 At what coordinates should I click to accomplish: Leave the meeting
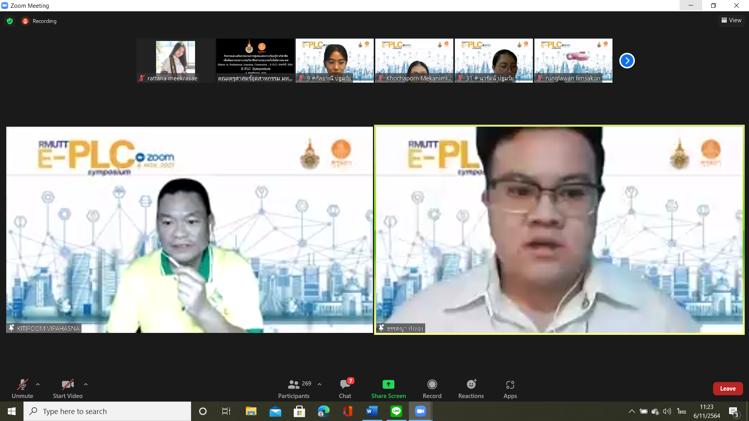728,389
